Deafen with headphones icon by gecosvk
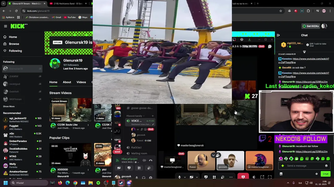Viewport: 334px width, 187px height. (144, 178)
